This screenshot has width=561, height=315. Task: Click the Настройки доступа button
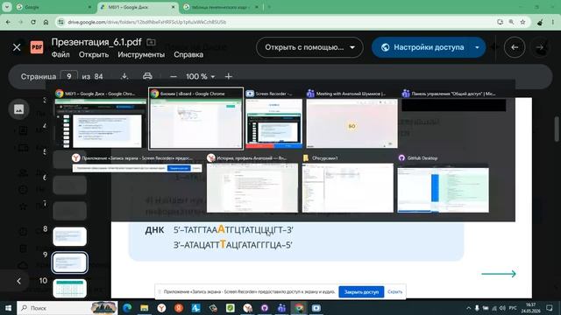tap(423, 47)
